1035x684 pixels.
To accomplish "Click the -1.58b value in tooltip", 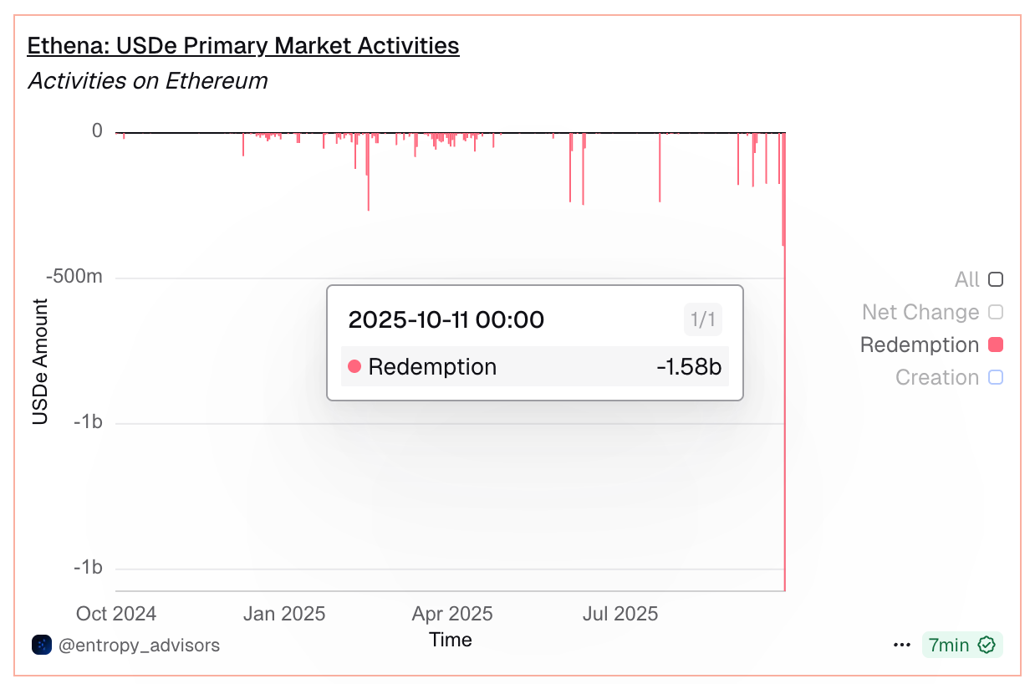I will (689, 366).
